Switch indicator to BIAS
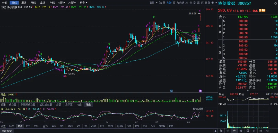 [70, 126]
